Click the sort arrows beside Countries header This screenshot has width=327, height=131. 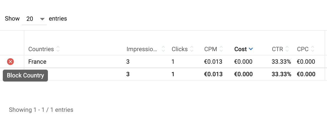pyautogui.click(x=58, y=49)
